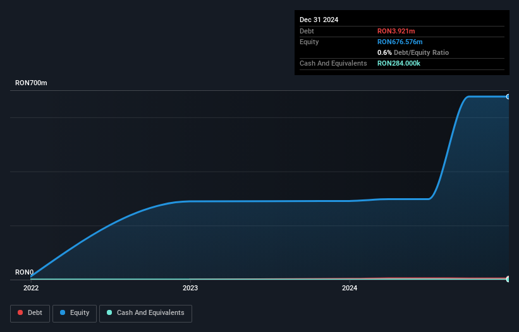This screenshot has width=519, height=332.
Task: Click the RON0 y-axis label
Action: [x=24, y=272]
